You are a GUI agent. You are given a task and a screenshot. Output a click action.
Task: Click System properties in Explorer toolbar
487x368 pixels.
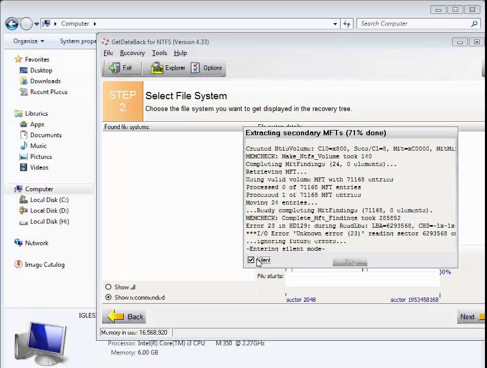(x=78, y=41)
